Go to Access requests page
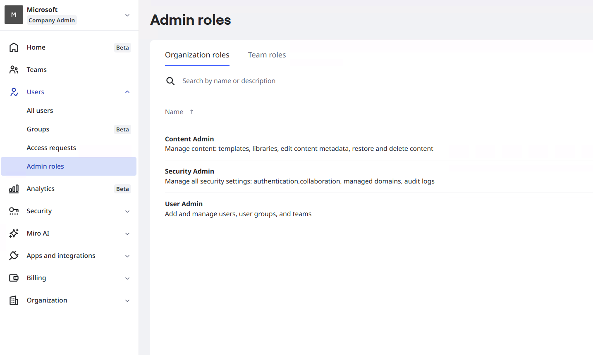Screen dimensions: 593x355 click(x=51, y=148)
